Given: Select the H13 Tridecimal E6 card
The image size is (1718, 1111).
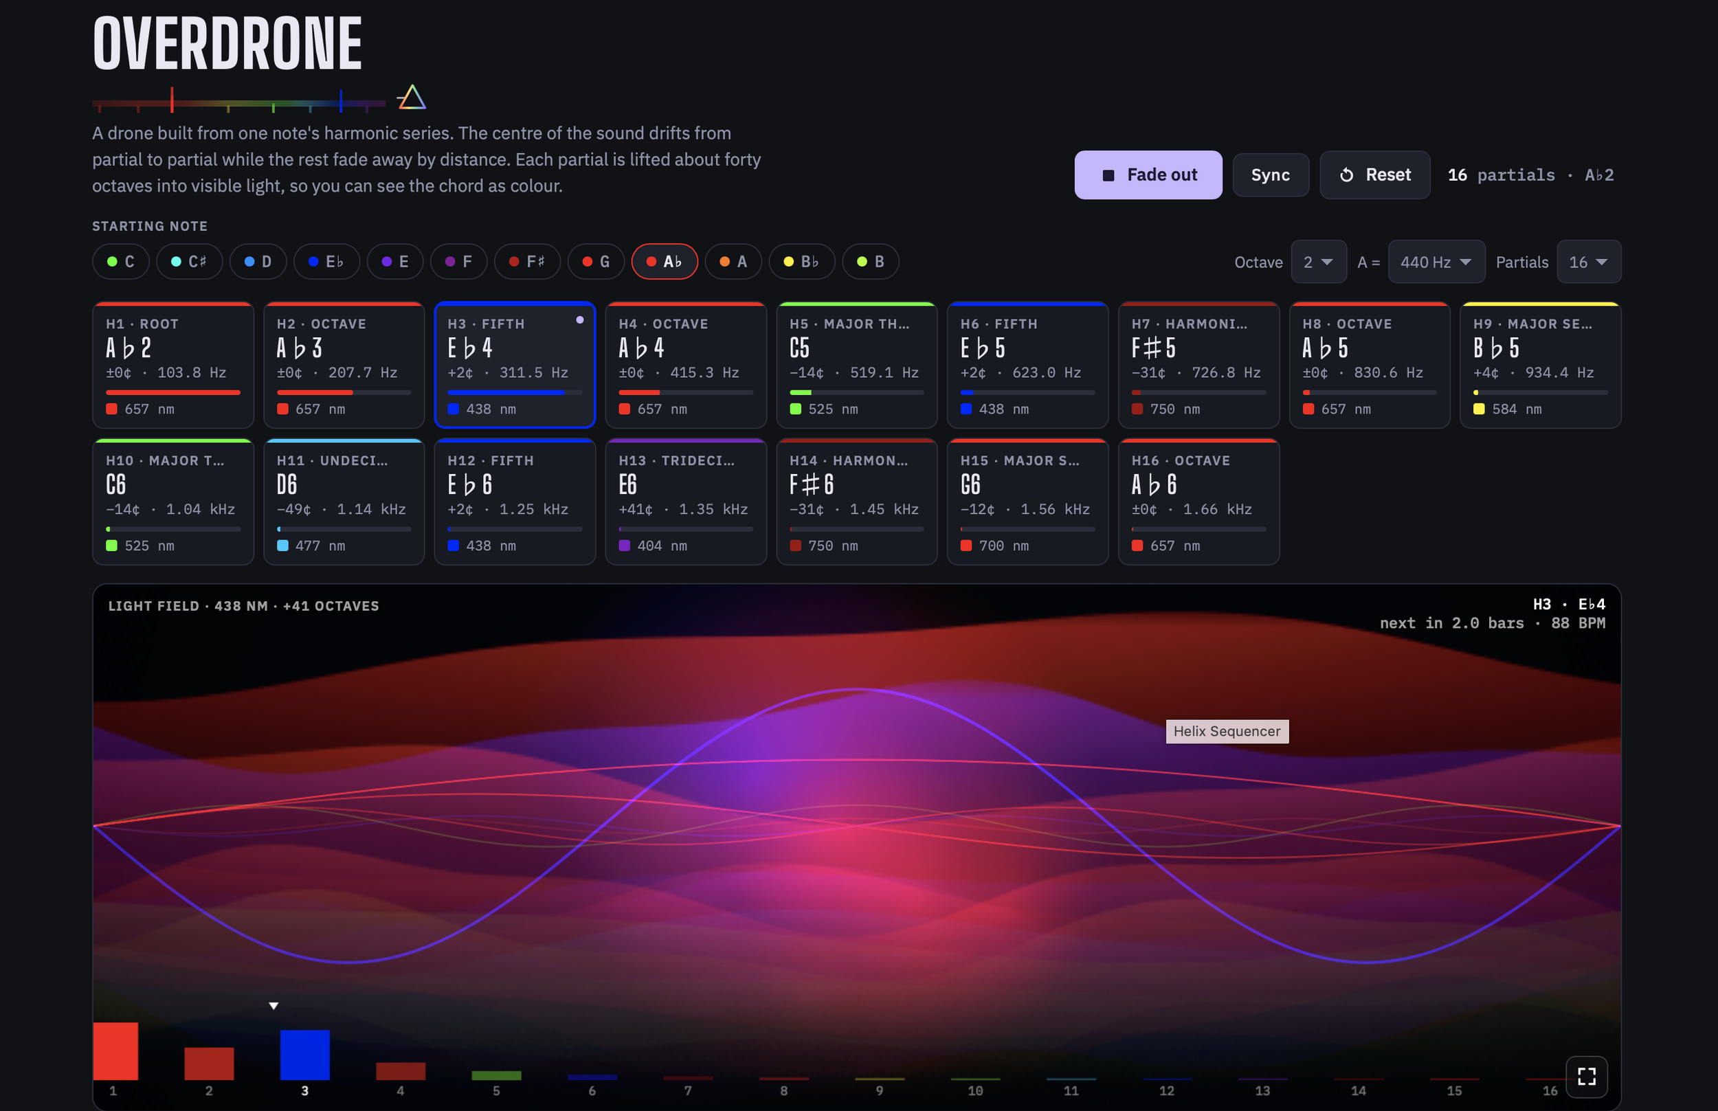Looking at the screenshot, I should (x=685, y=502).
